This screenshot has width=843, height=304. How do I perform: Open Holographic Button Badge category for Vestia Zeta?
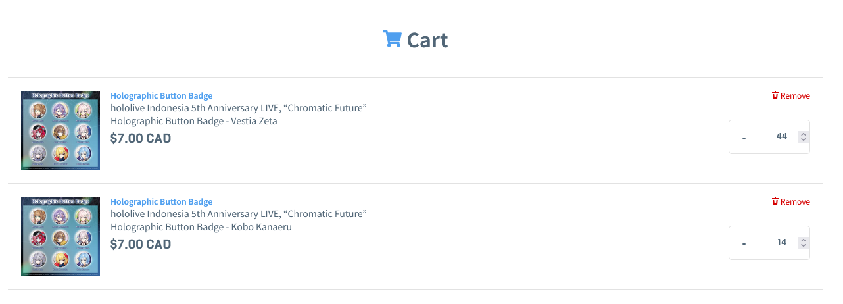(x=161, y=96)
